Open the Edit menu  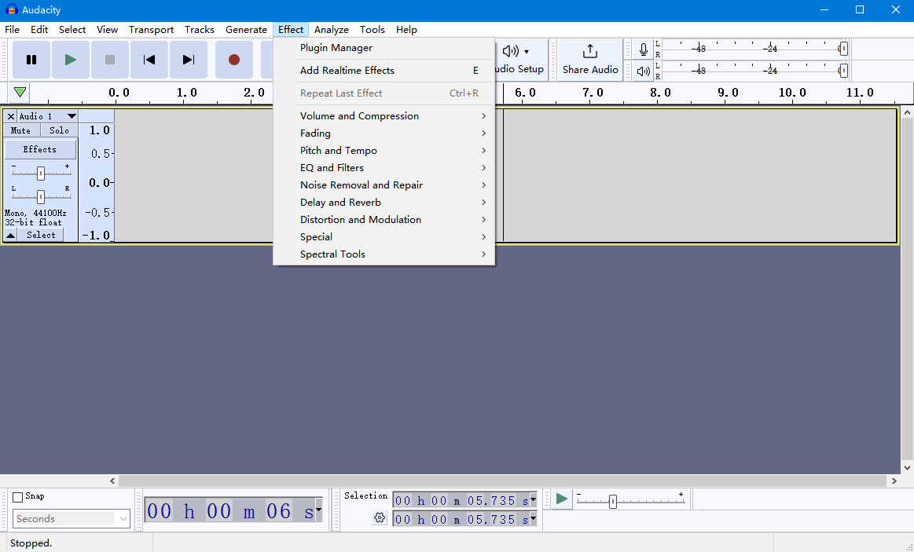pos(39,30)
